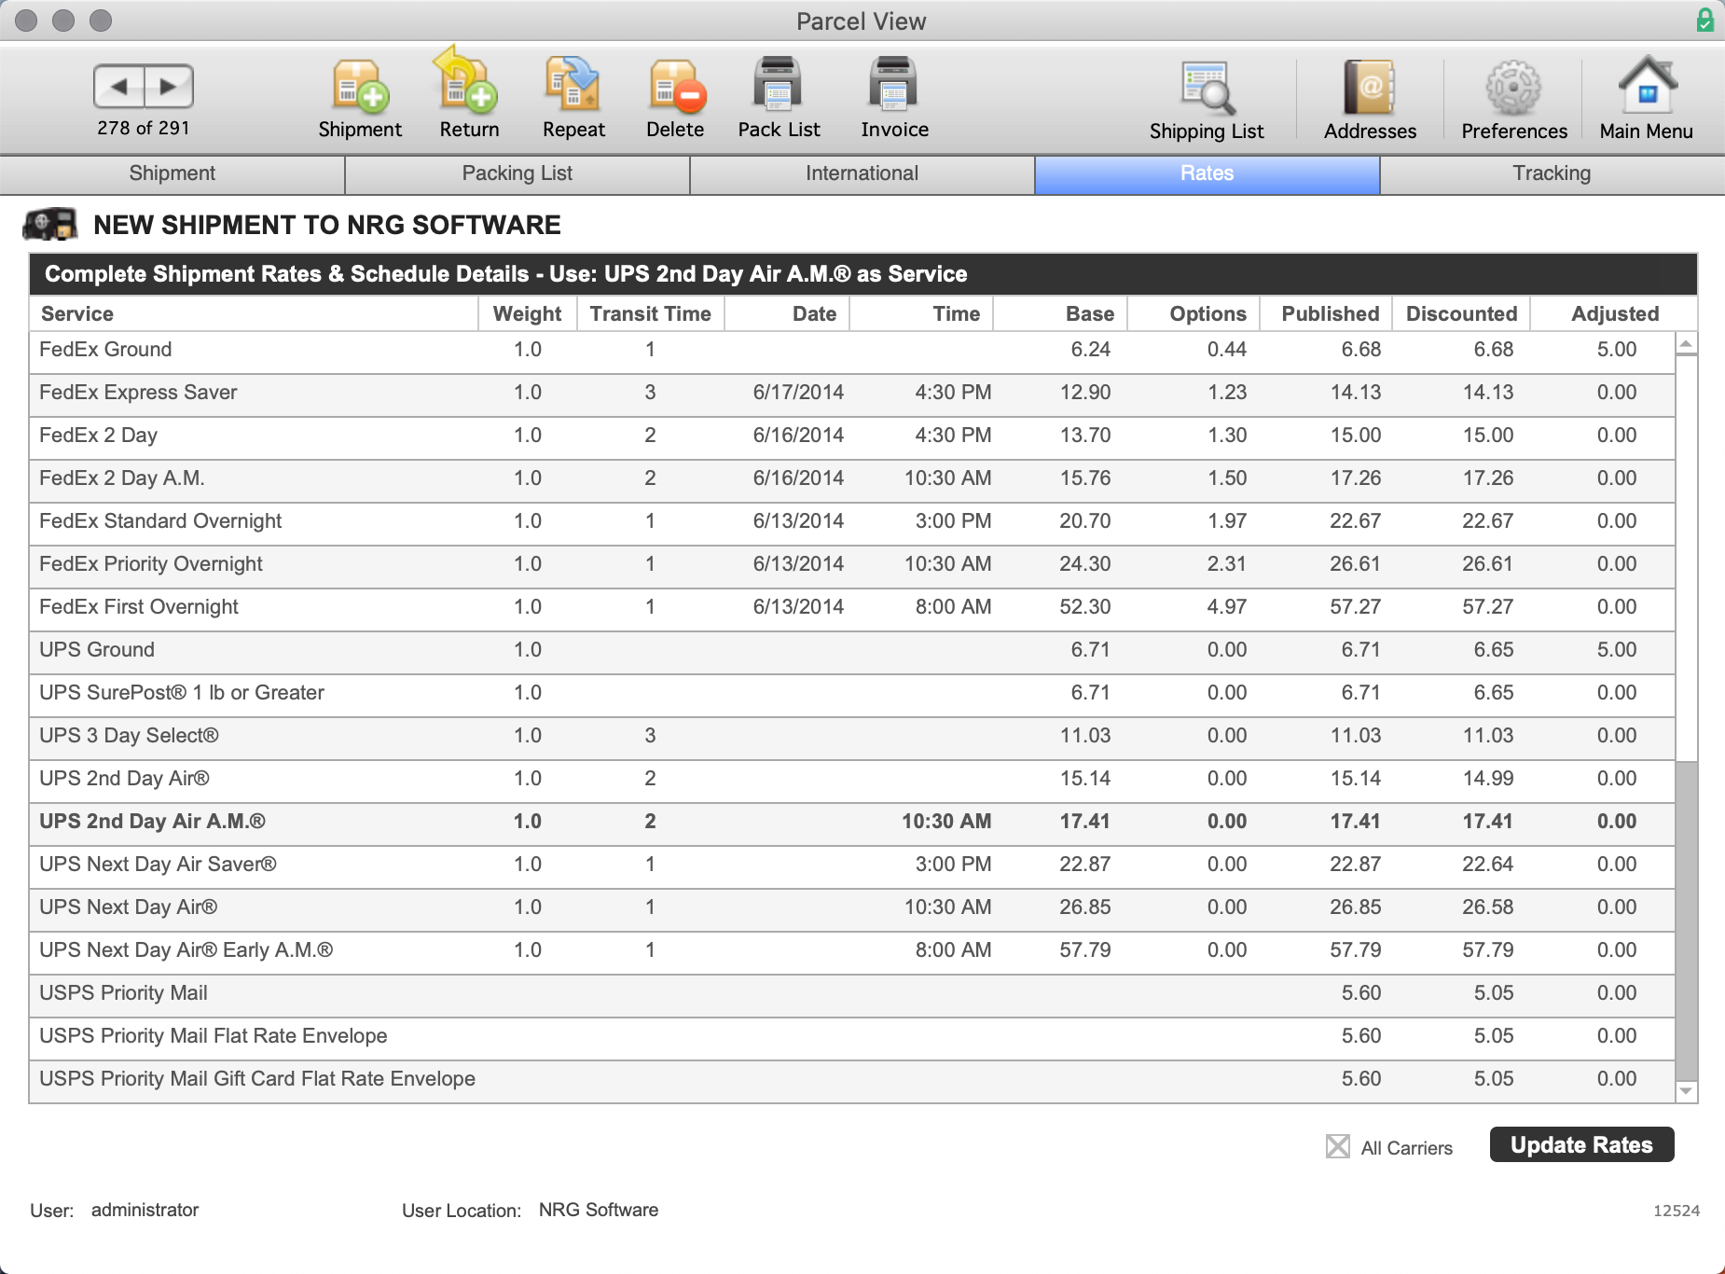
Task: Return to Main Menu
Action: point(1646,98)
